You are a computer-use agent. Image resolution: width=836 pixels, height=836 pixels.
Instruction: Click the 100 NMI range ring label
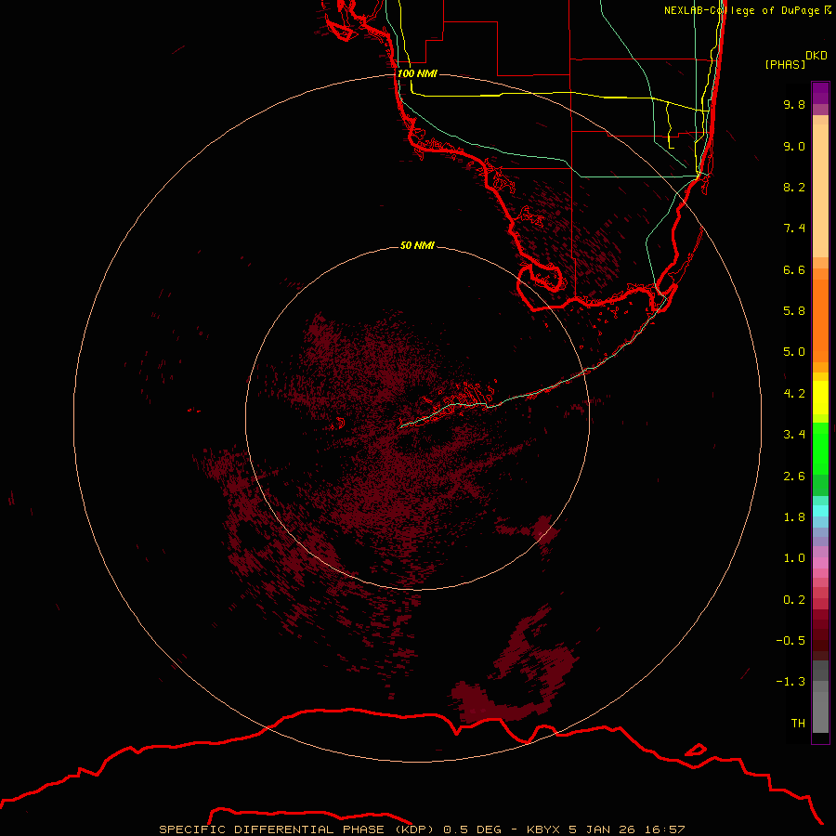click(417, 73)
